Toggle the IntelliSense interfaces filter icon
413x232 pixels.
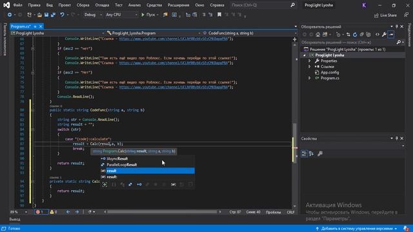click(139, 184)
